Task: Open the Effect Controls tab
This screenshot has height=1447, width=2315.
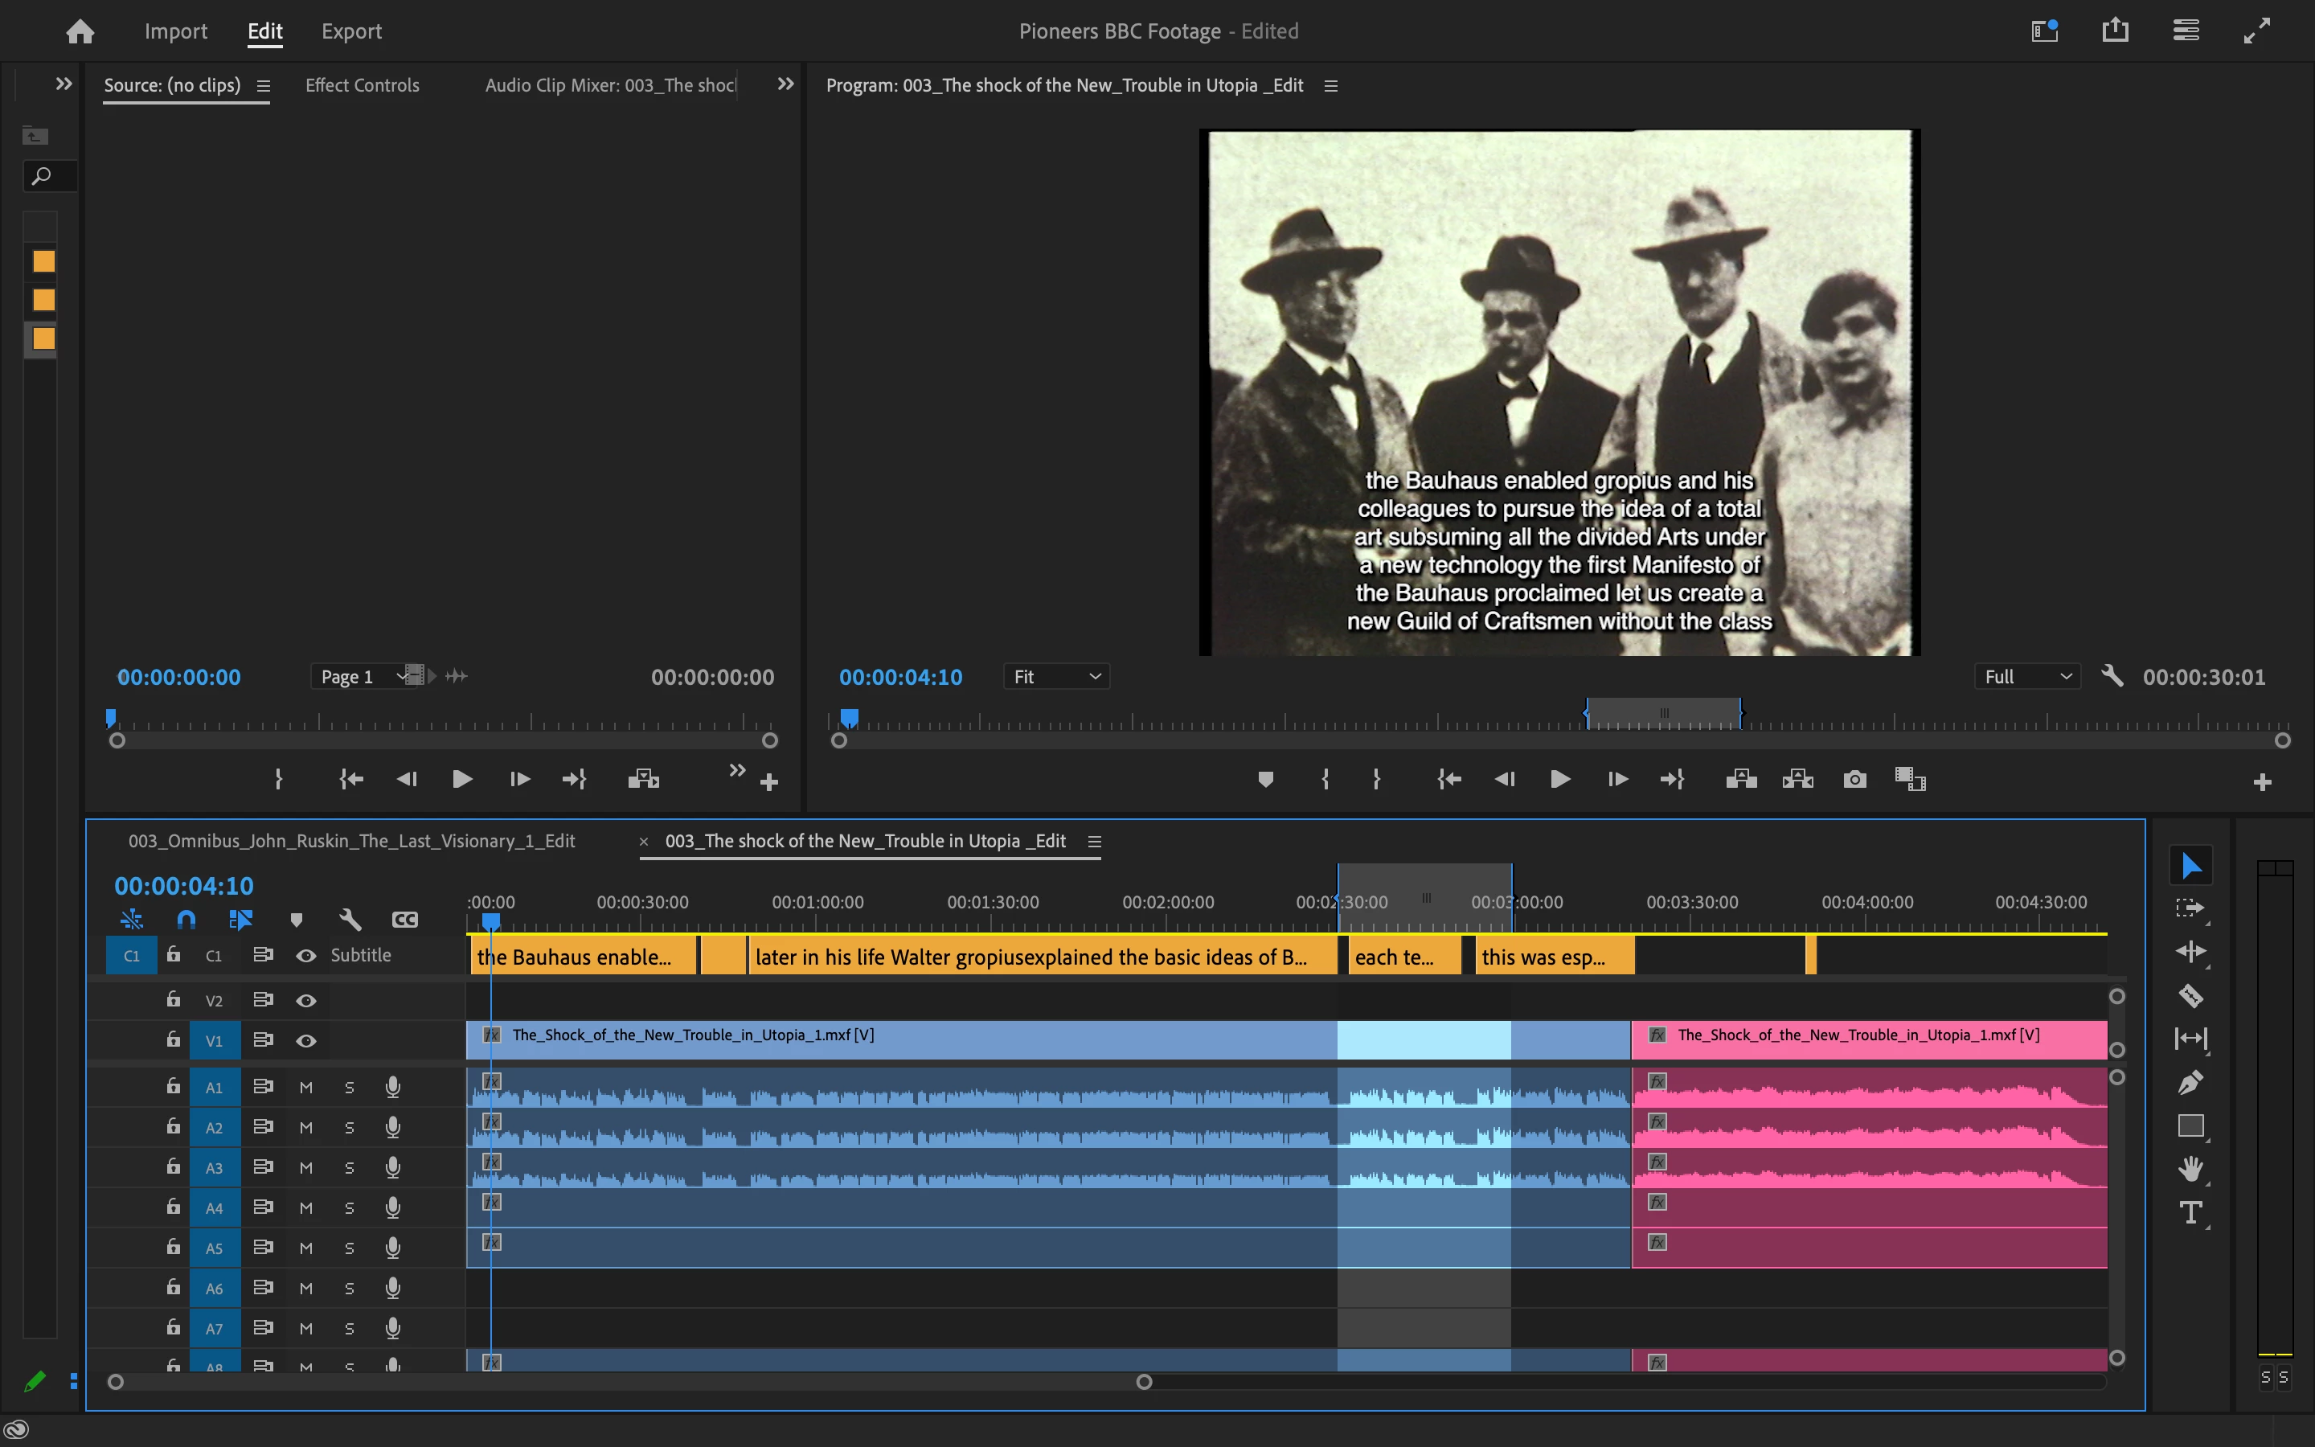Action: click(x=362, y=85)
